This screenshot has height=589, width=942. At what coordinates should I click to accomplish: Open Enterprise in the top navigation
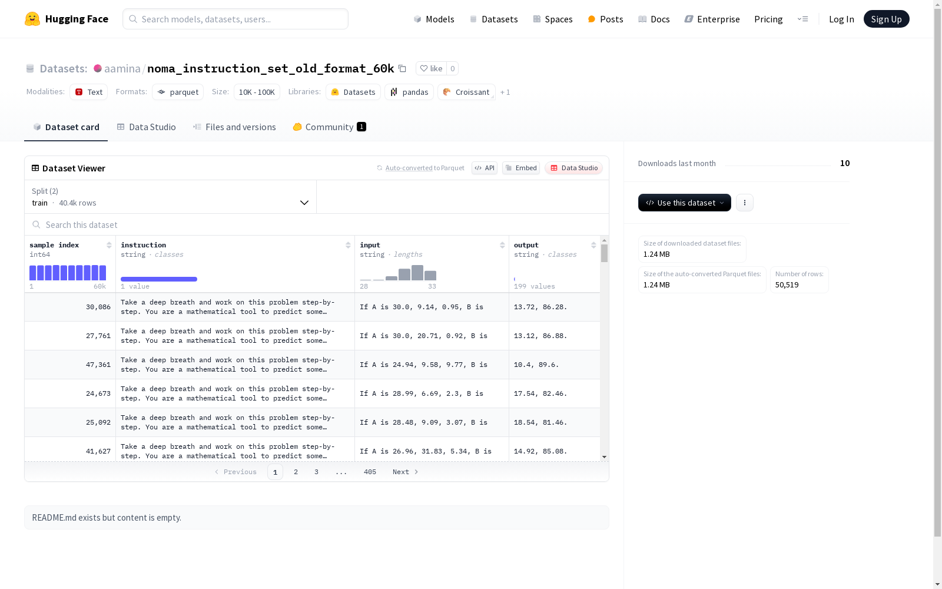tap(712, 19)
